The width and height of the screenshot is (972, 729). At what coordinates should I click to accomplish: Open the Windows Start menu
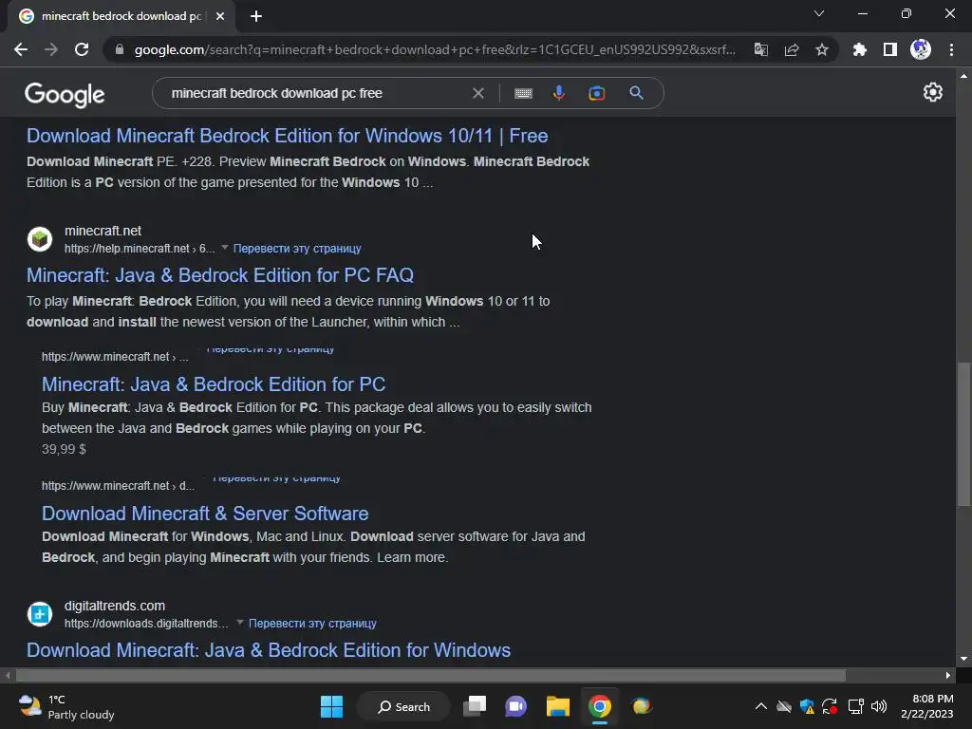coord(331,706)
